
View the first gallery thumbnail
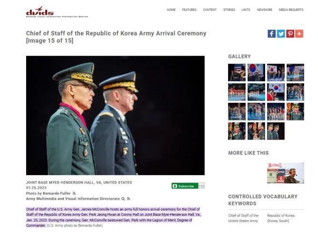click(237, 73)
